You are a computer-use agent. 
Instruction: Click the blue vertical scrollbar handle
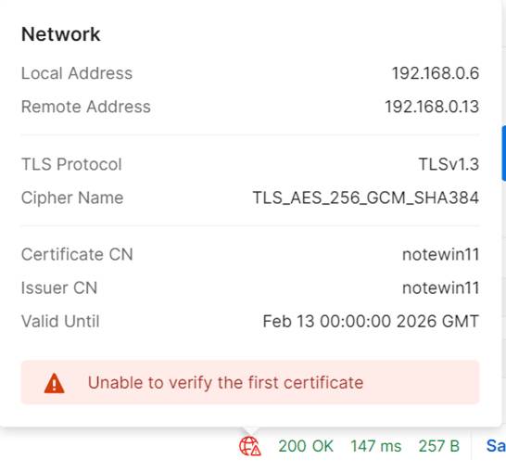pyautogui.click(x=504, y=153)
